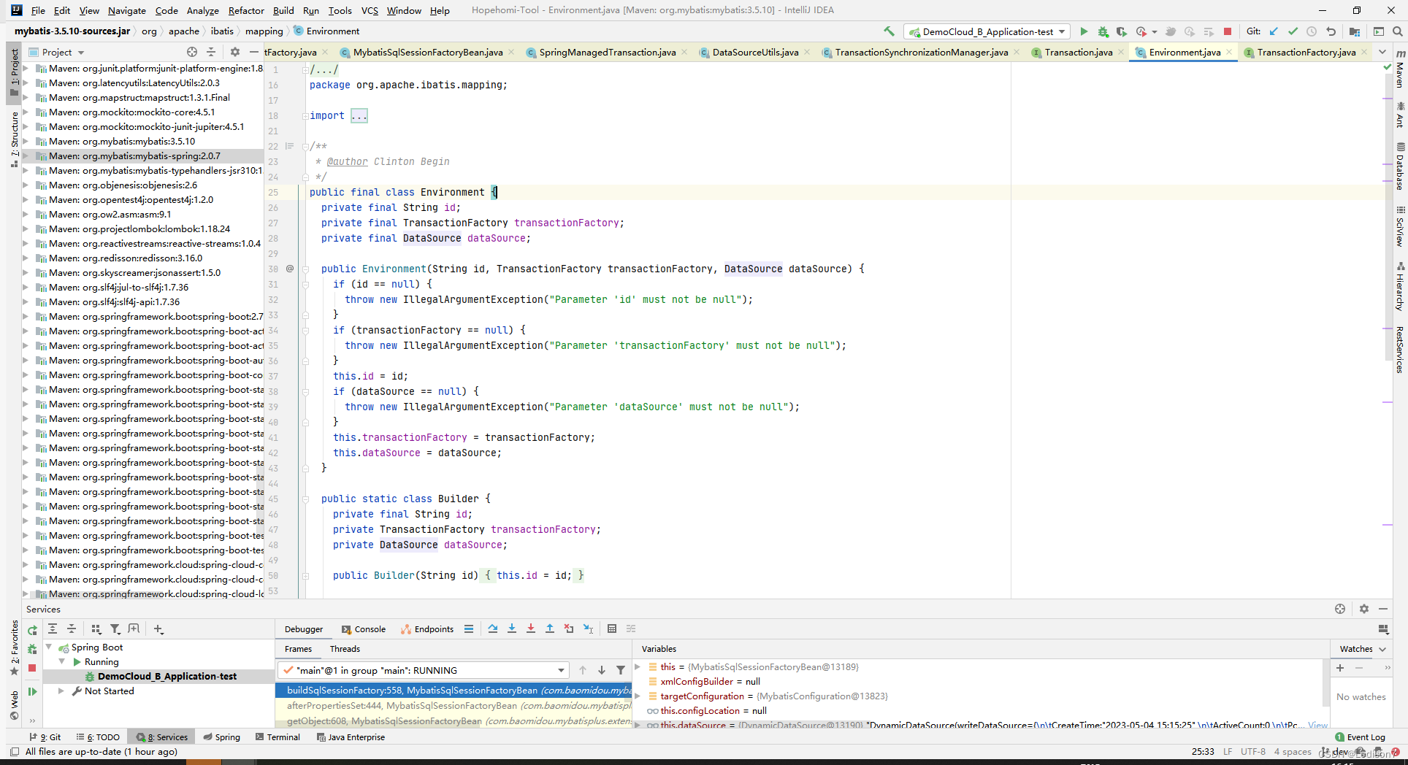Click Step Out in debugger toolbar
Screen dimensions: 1408x765
[550, 628]
